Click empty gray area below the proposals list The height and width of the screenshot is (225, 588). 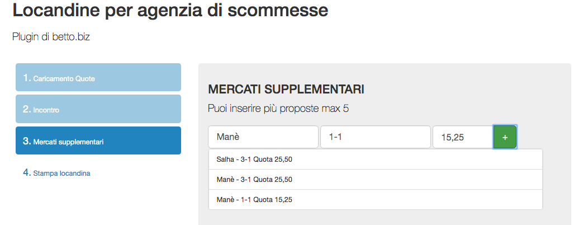pos(375,218)
